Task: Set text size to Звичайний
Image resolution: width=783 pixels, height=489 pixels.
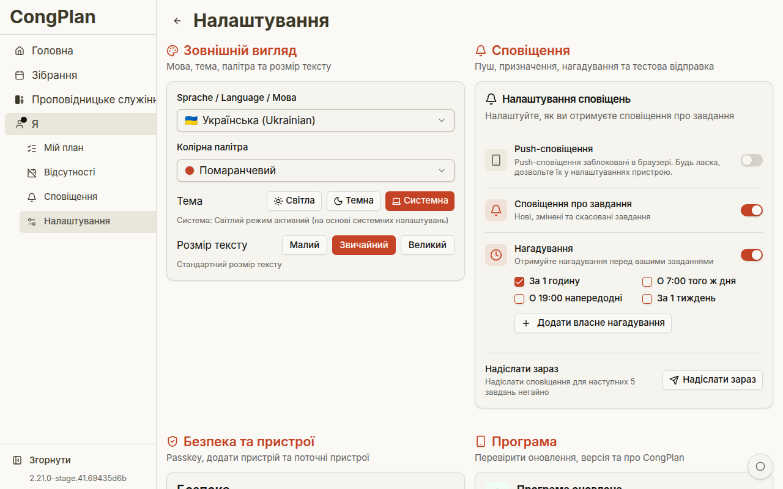Action: coord(364,245)
